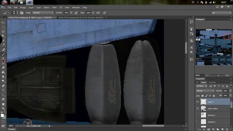Image resolution: width=233 pixels, height=131 pixels.
Task: Delete the selected layer with trash icon
Action: point(227,130)
